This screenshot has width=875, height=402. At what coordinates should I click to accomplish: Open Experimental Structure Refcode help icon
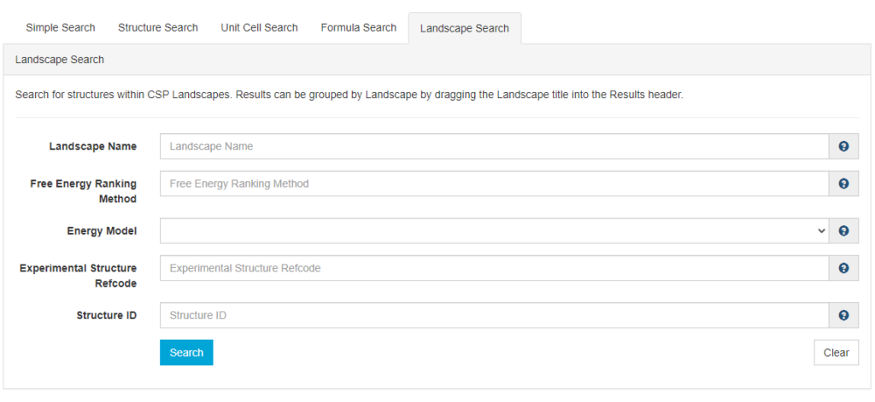coord(843,268)
